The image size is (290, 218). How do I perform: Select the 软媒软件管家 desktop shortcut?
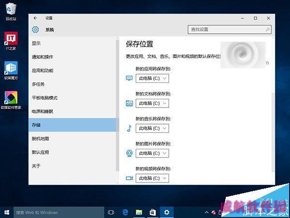point(11,100)
